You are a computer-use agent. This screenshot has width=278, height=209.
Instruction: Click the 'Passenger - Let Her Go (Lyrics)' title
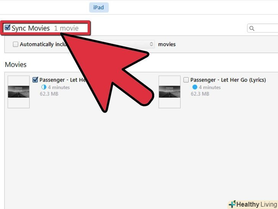click(228, 80)
